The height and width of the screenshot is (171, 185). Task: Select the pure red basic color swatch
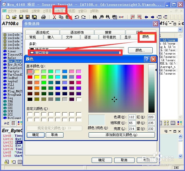pos(30,77)
